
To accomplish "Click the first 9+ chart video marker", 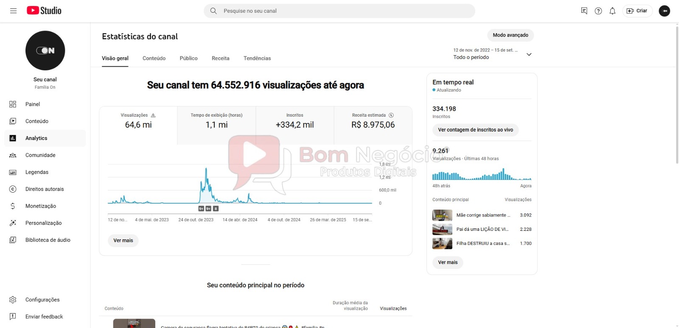I will [x=201, y=209].
